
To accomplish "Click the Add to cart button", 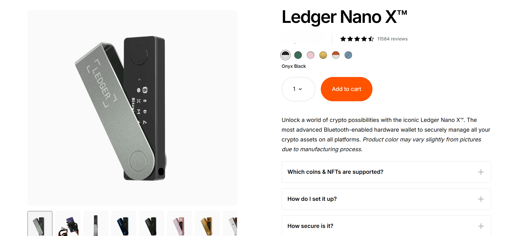I will (346, 89).
